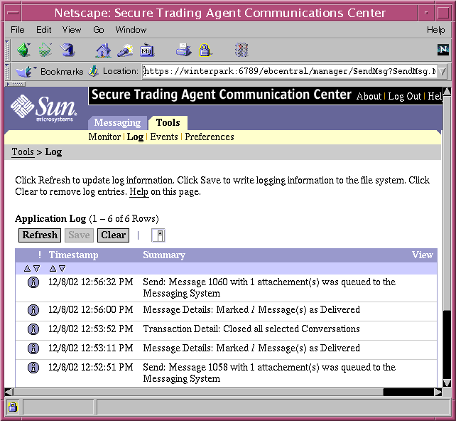456x421 pixels.
Task: Sort severity column descending arrow
Action: tap(37, 268)
